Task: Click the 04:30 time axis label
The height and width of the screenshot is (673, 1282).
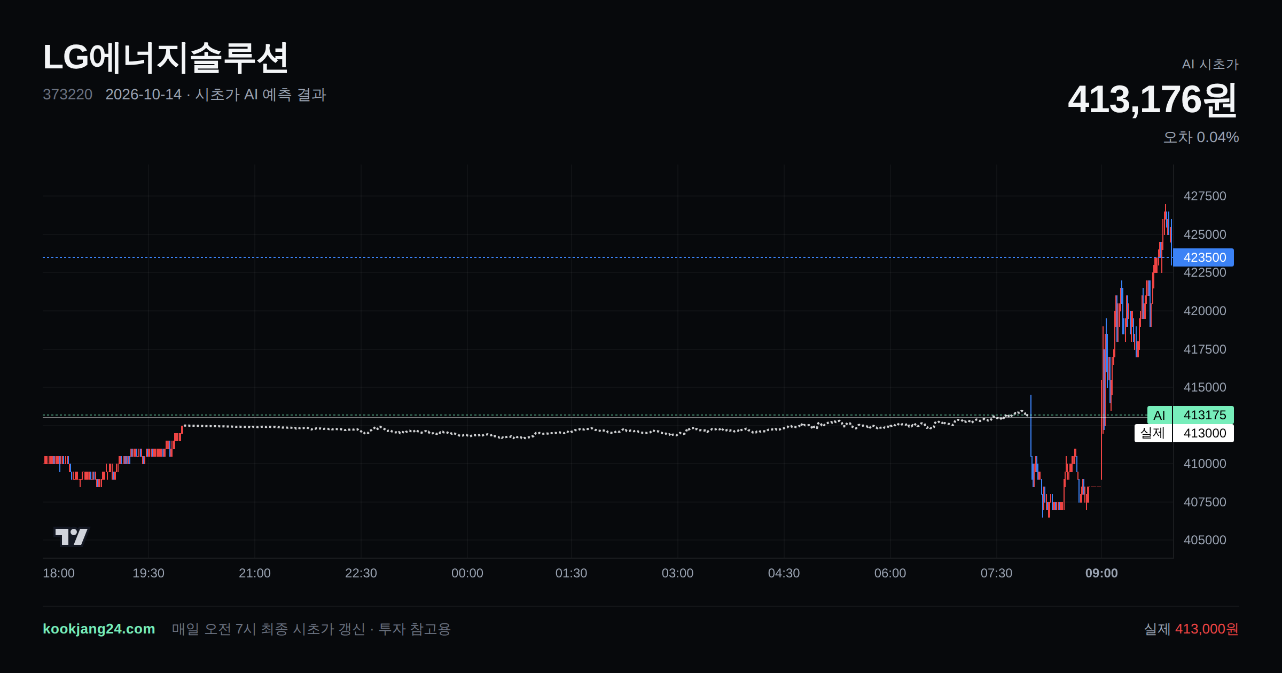Action: [784, 573]
